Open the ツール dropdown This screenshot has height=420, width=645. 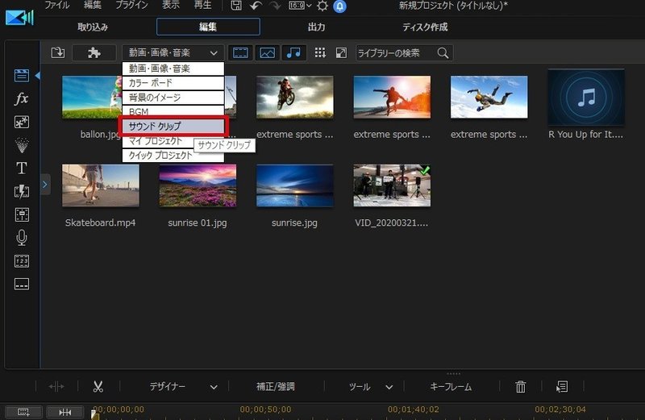pyautogui.click(x=370, y=387)
